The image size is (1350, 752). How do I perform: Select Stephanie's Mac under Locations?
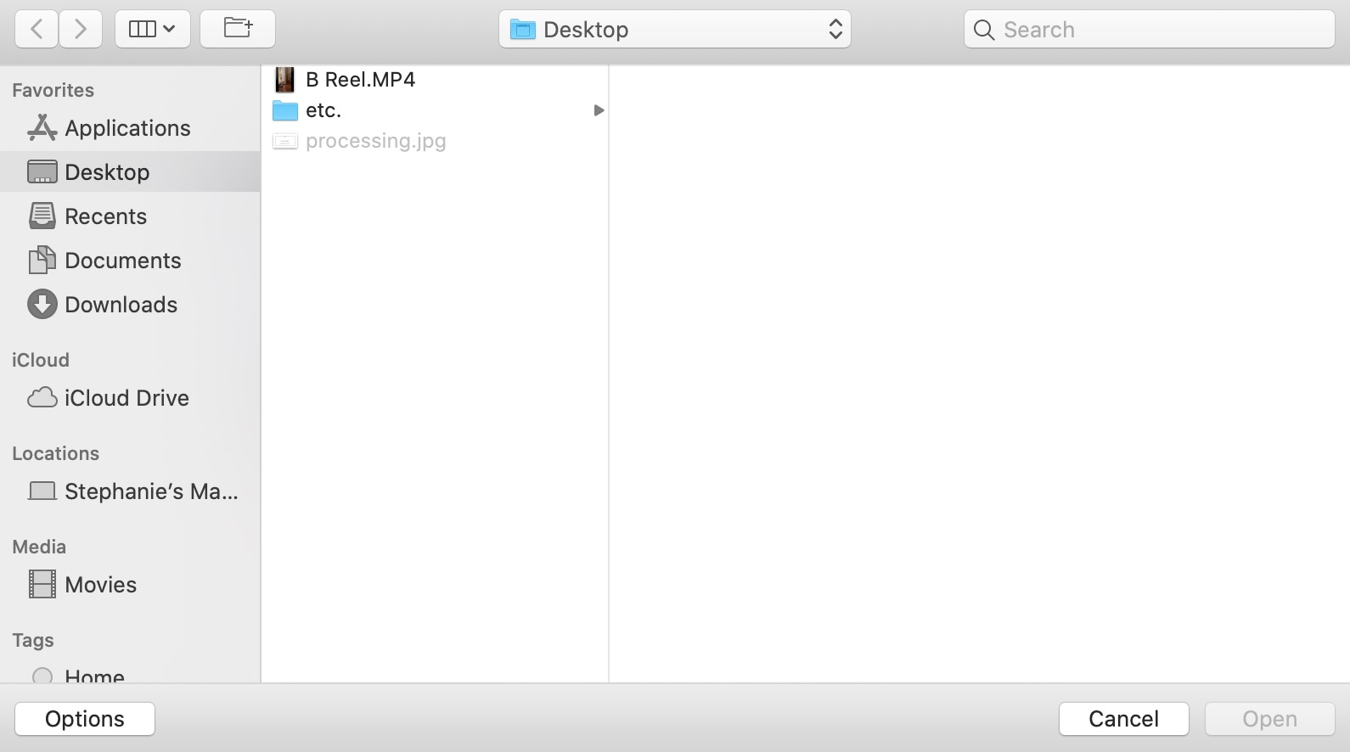(150, 491)
